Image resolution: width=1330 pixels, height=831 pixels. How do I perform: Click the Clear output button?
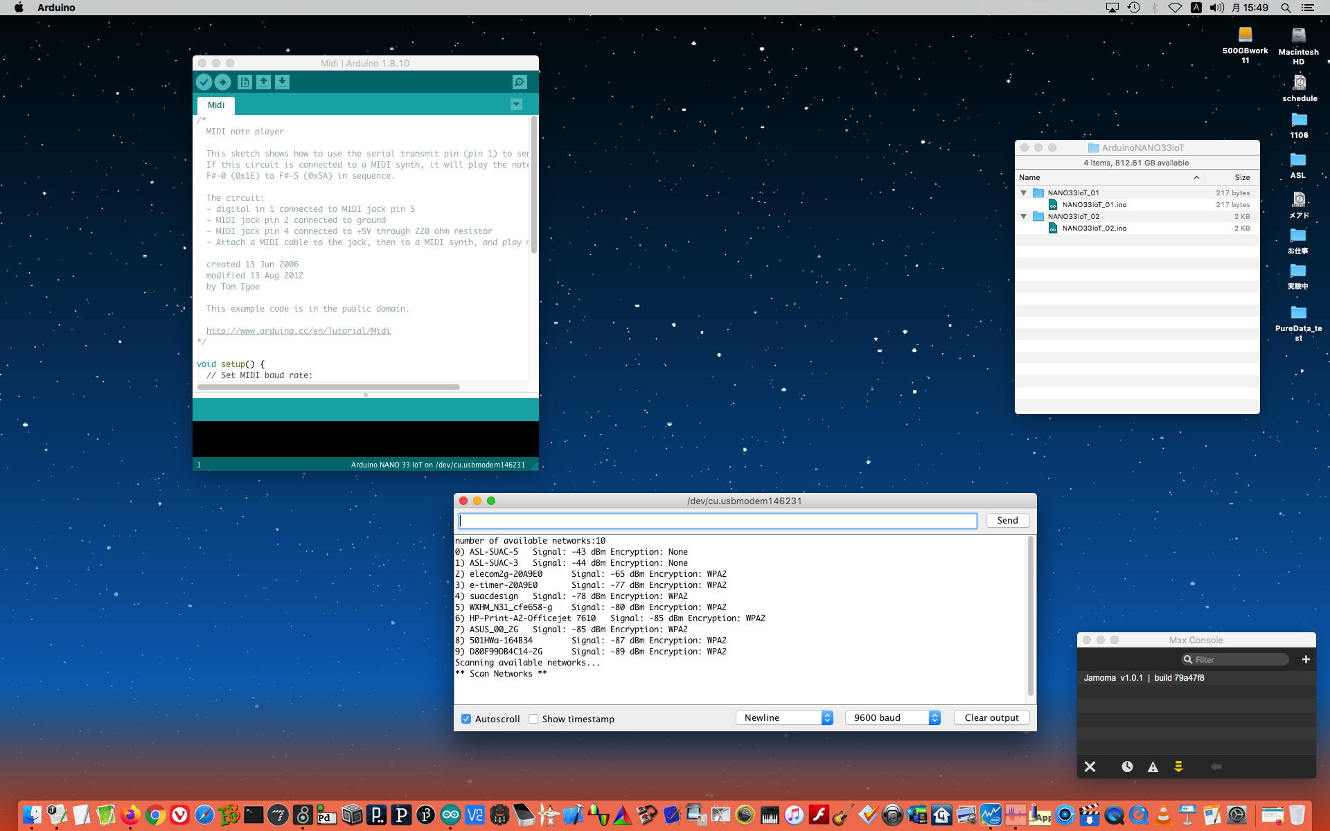991,718
